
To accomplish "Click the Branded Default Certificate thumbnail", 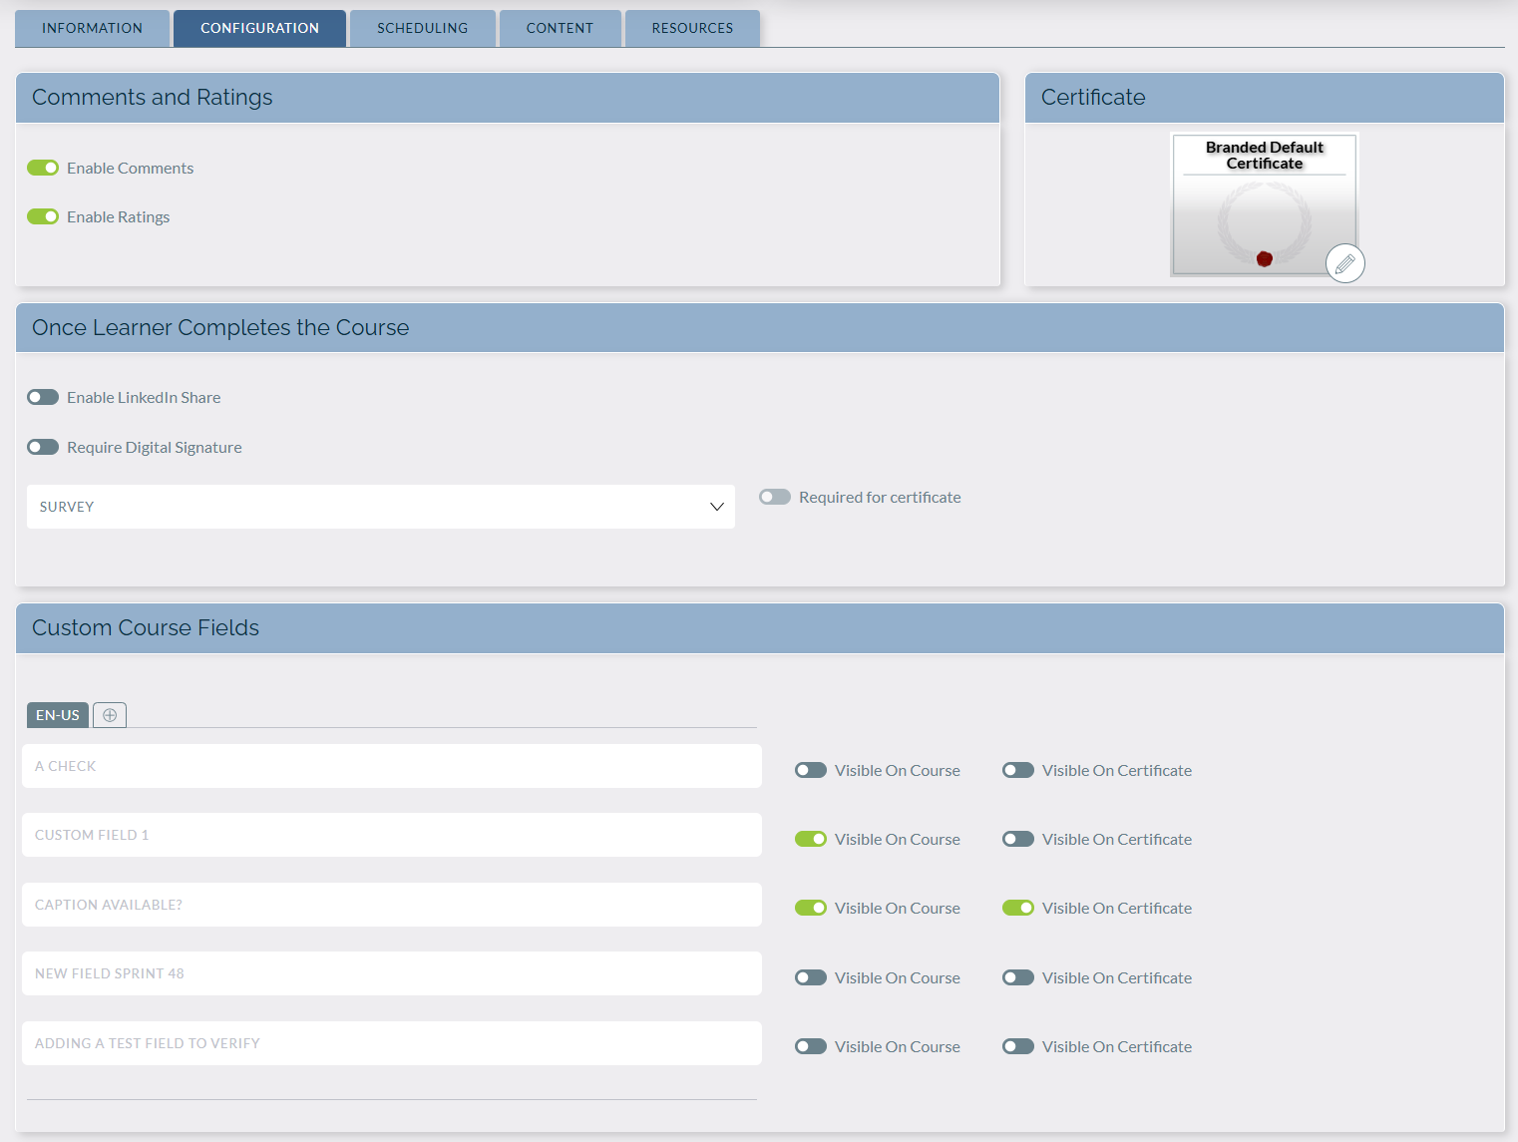I will 1263,204.
